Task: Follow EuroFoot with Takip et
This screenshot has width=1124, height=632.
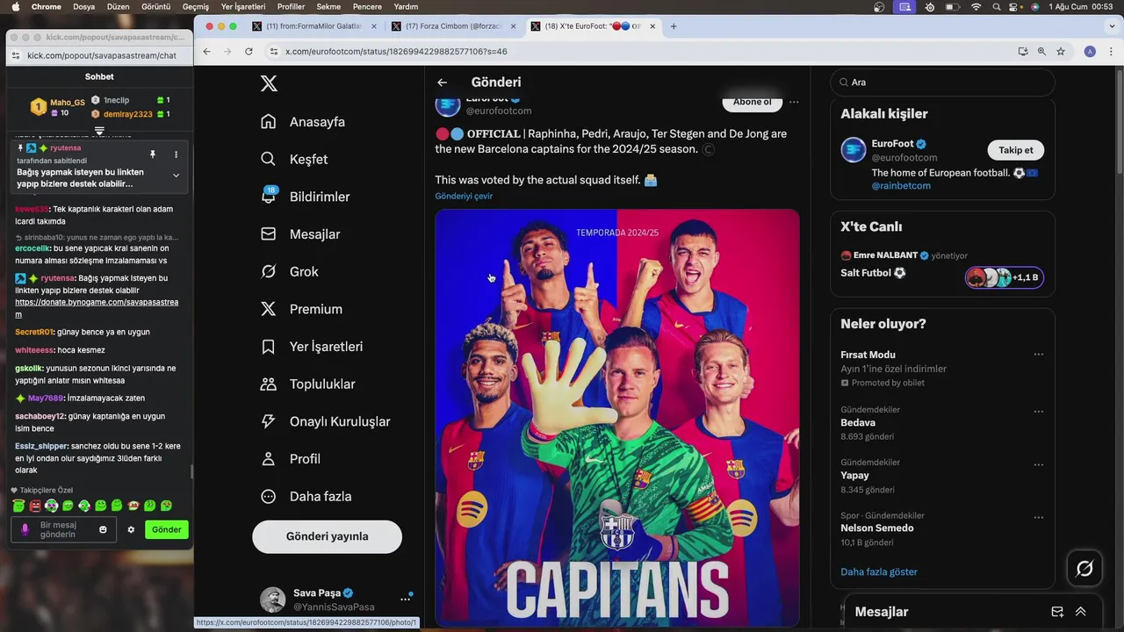Action: click(x=1016, y=150)
